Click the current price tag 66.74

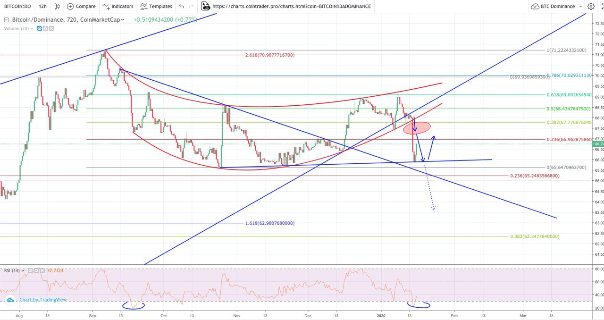(597, 144)
